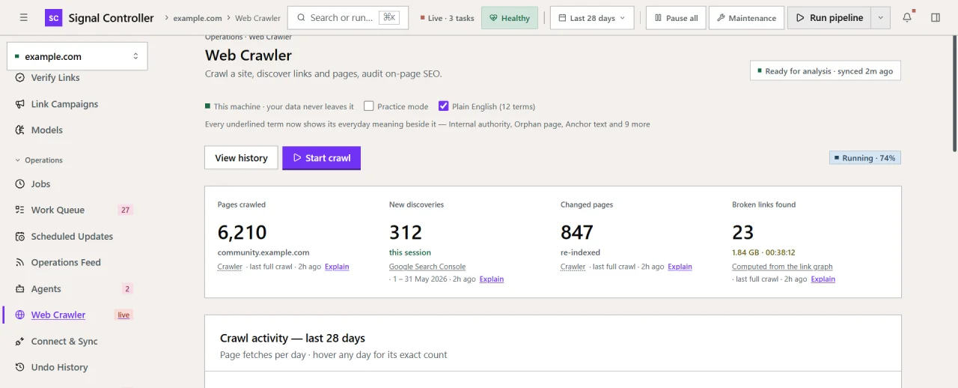Image resolution: width=958 pixels, height=388 pixels.
Task: Click the Web Crawler globe icon
Action: 20,315
